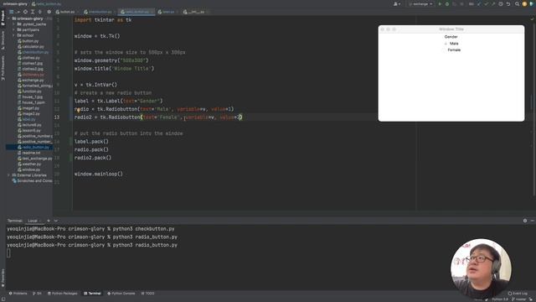Viewport: 536px width, 302px height.
Task: Open weather.py in the project tree
Action: click(29, 164)
